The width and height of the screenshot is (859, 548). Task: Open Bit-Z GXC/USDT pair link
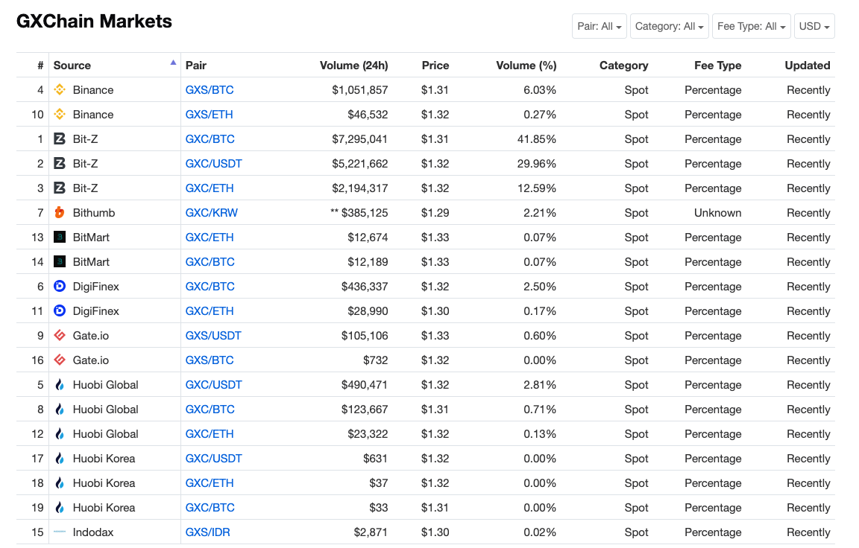(214, 164)
